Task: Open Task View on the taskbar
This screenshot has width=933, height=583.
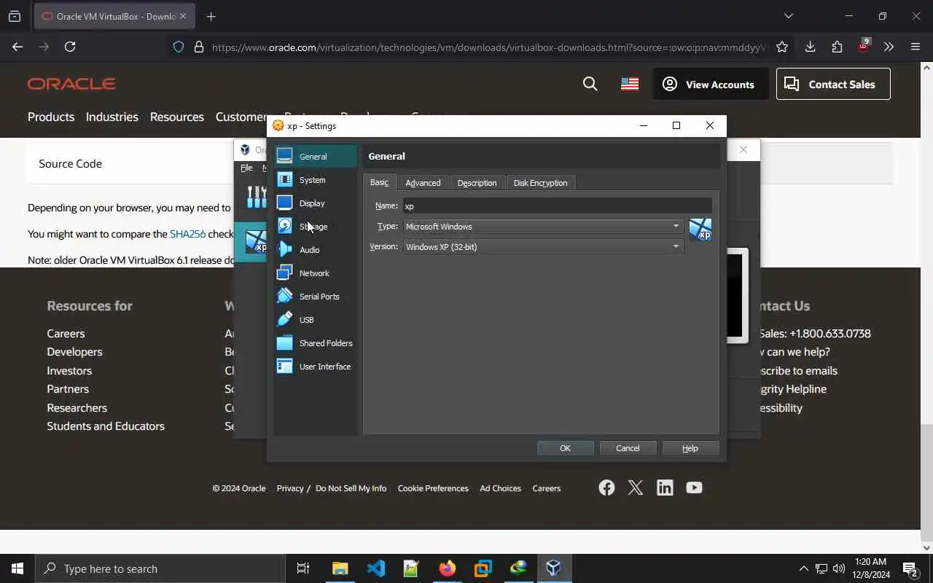Action: point(303,568)
